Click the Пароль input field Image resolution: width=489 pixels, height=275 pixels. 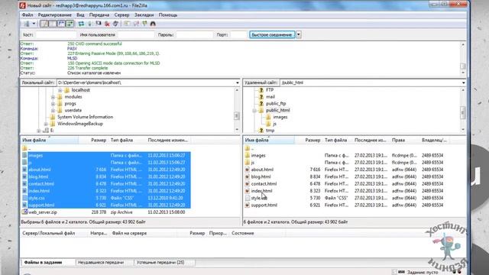[194, 35]
